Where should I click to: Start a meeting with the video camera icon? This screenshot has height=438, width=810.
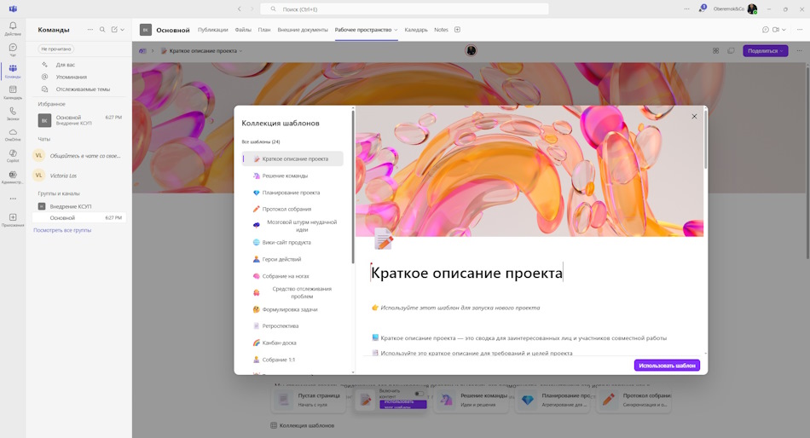point(776,30)
